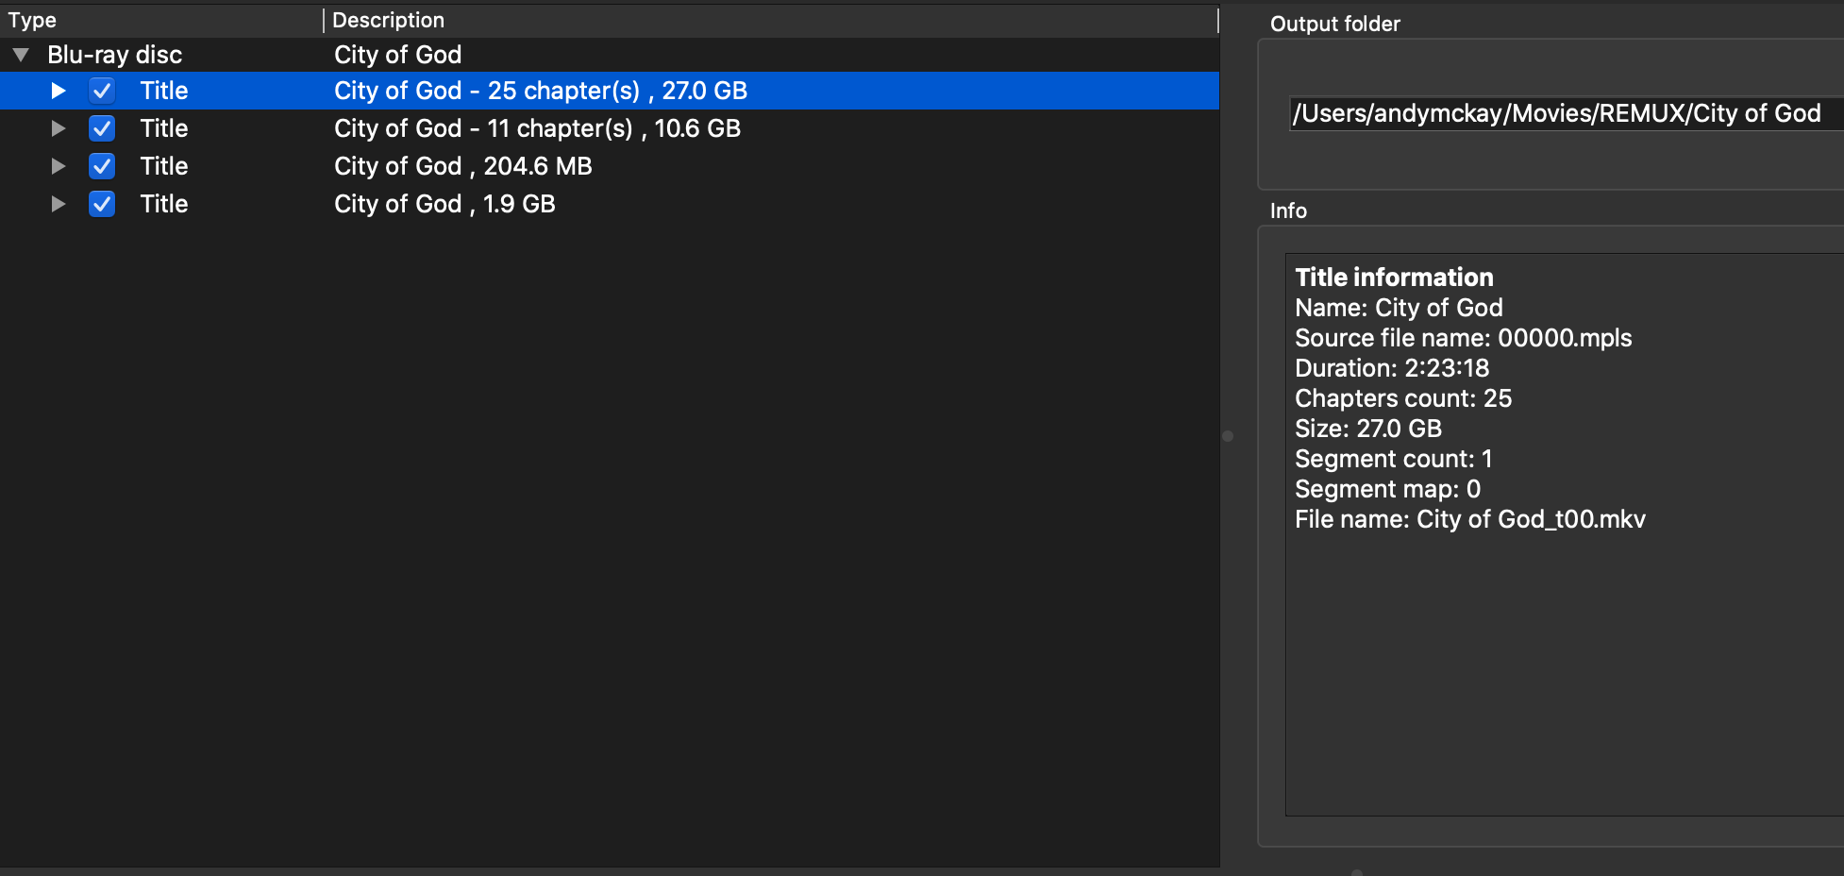Click 'Chapters count: 25' info line
The image size is (1844, 876).
click(1403, 398)
